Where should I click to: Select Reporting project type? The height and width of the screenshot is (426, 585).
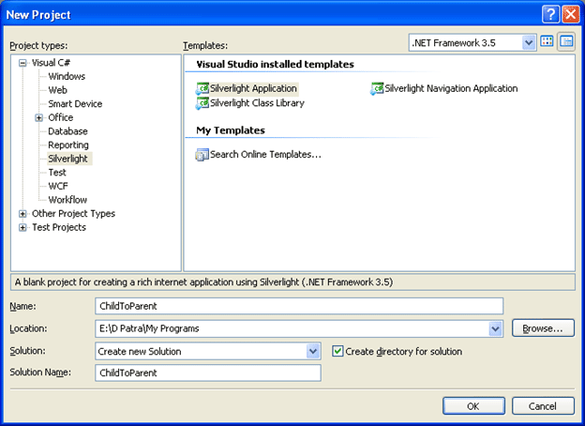point(68,145)
